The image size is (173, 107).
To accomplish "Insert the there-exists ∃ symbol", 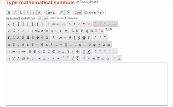I will click(x=32, y=58).
